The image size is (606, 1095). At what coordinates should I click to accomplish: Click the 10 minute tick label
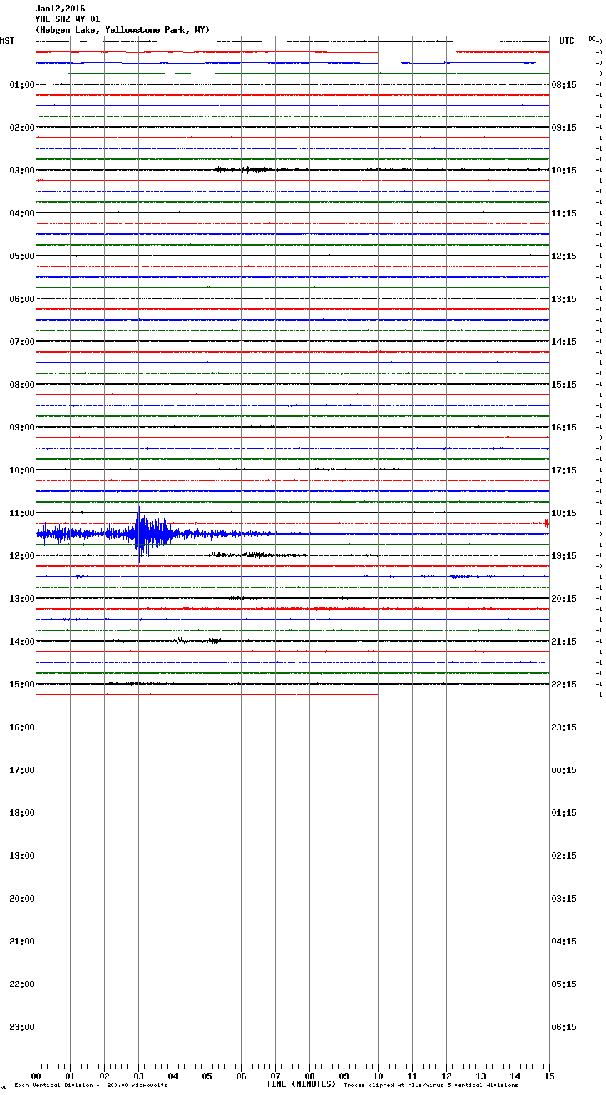[378, 1076]
